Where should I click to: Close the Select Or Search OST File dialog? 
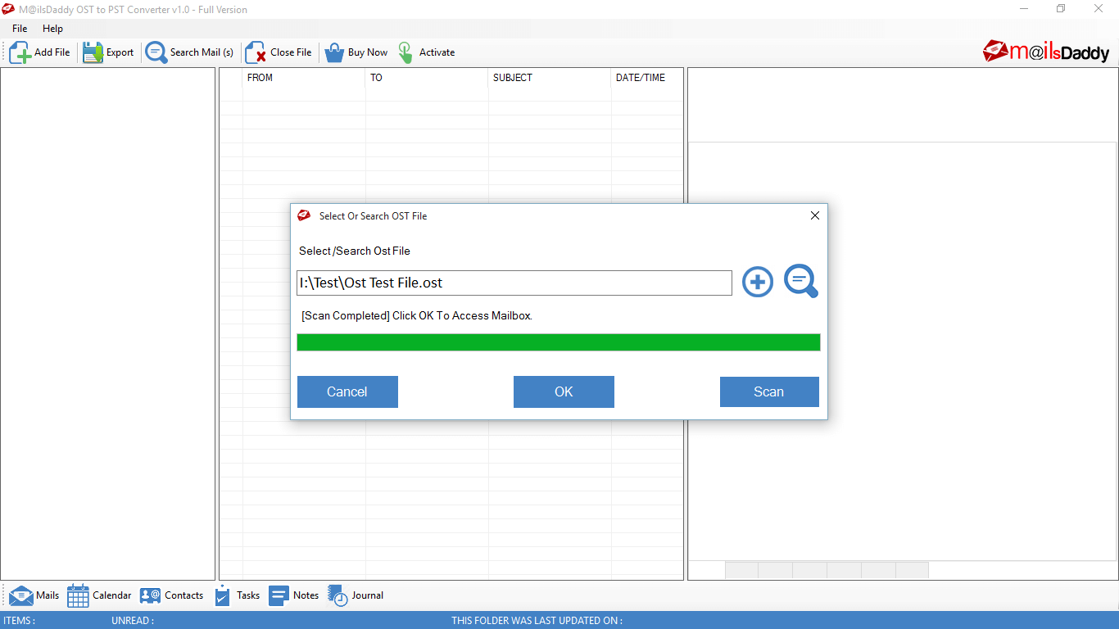coord(815,216)
